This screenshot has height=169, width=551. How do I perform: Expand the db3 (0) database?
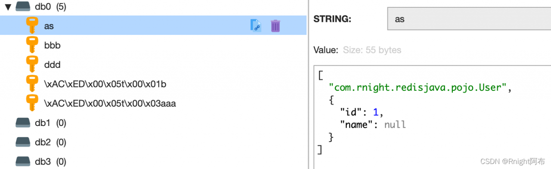tap(50, 162)
